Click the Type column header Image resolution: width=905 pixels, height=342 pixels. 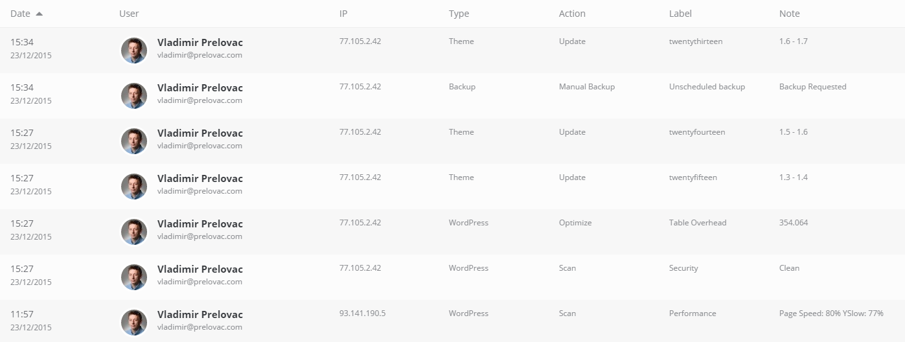click(459, 14)
